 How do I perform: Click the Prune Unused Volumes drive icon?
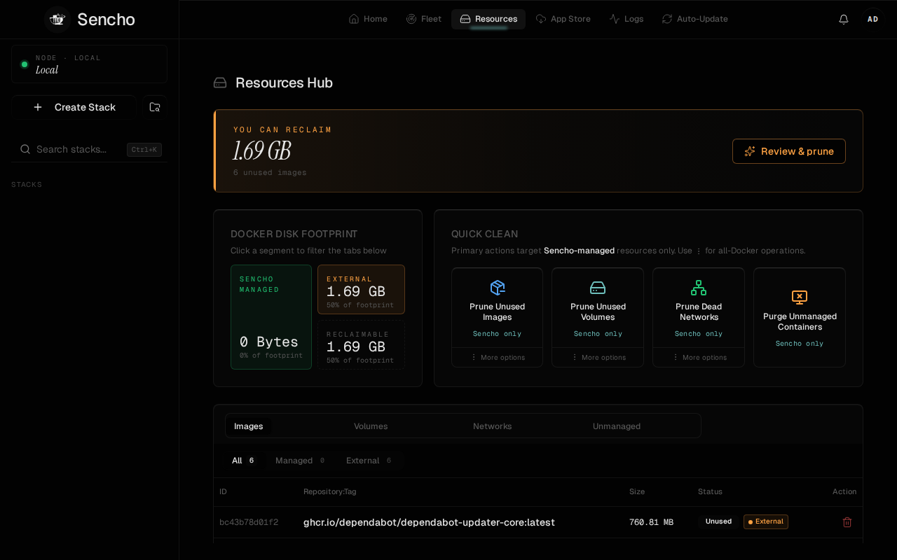(x=598, y=288)
